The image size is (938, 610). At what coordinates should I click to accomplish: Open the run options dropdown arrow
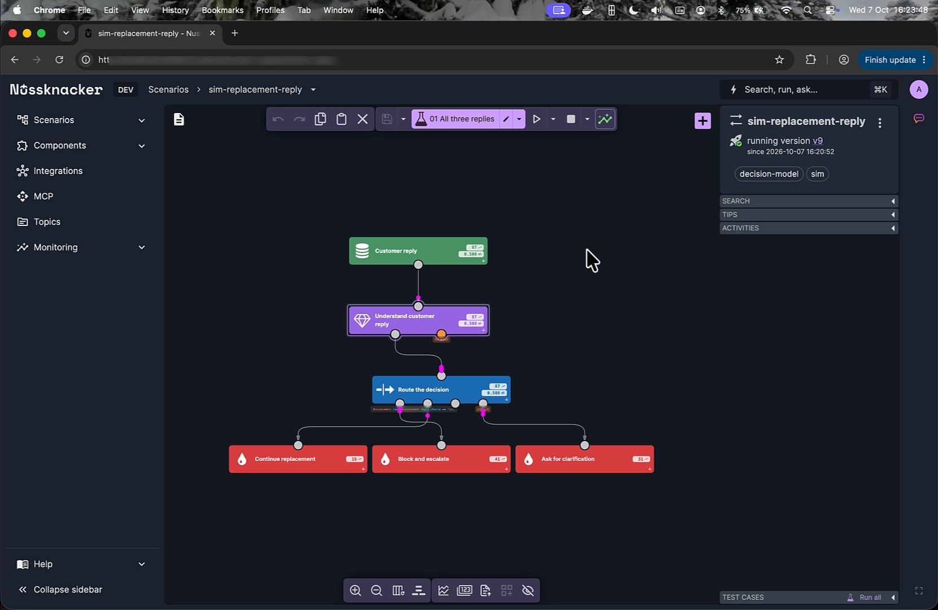pyautogui.click(x=553, y=119)
